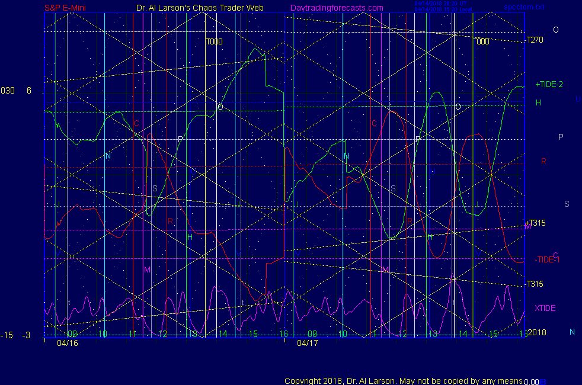Click the 030 left axis value
Viewport: 582px width, 385px height.
click(x=8, y=91)
